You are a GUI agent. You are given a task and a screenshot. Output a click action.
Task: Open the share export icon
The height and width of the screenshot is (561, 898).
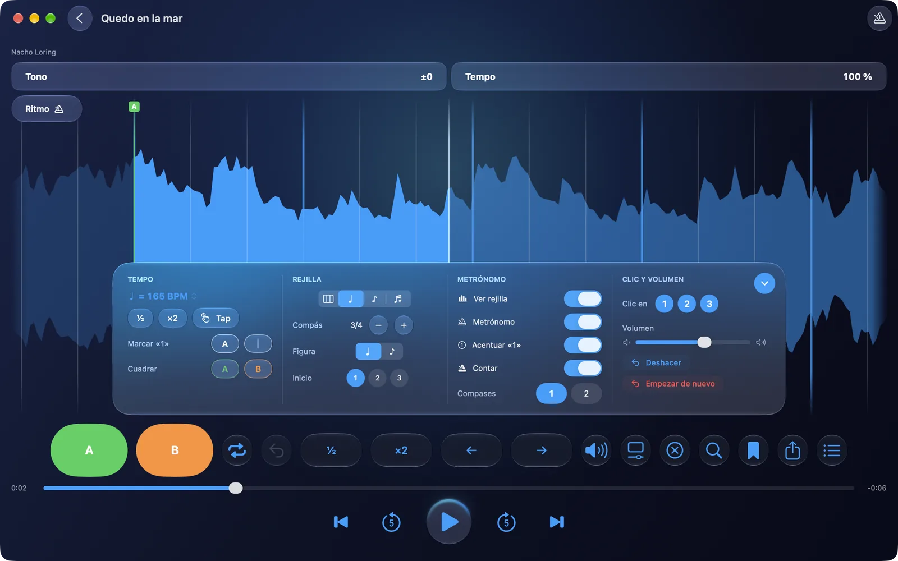coord(792,450)
